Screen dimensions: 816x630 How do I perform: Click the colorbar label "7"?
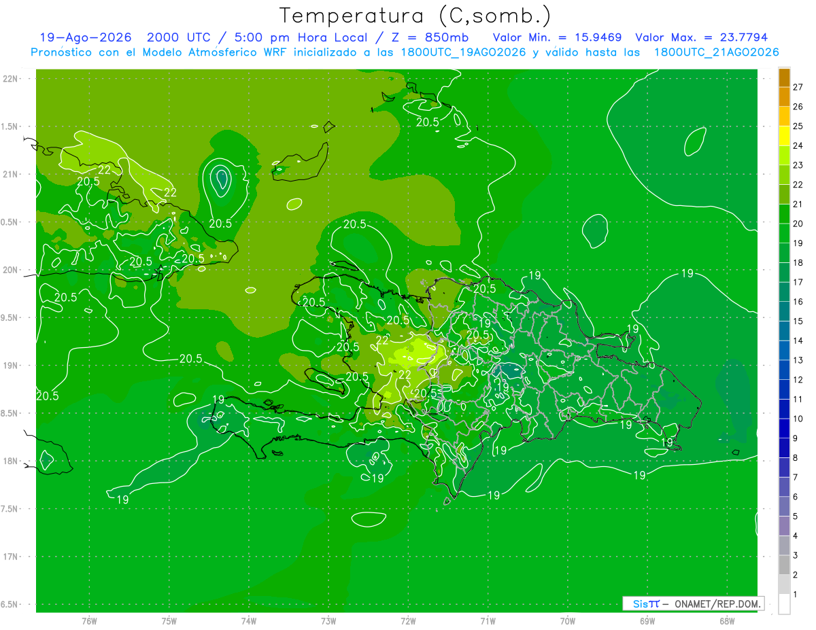click(x=796, y=477)
